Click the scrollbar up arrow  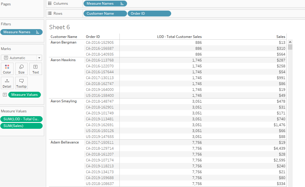(x=290, y=42)
